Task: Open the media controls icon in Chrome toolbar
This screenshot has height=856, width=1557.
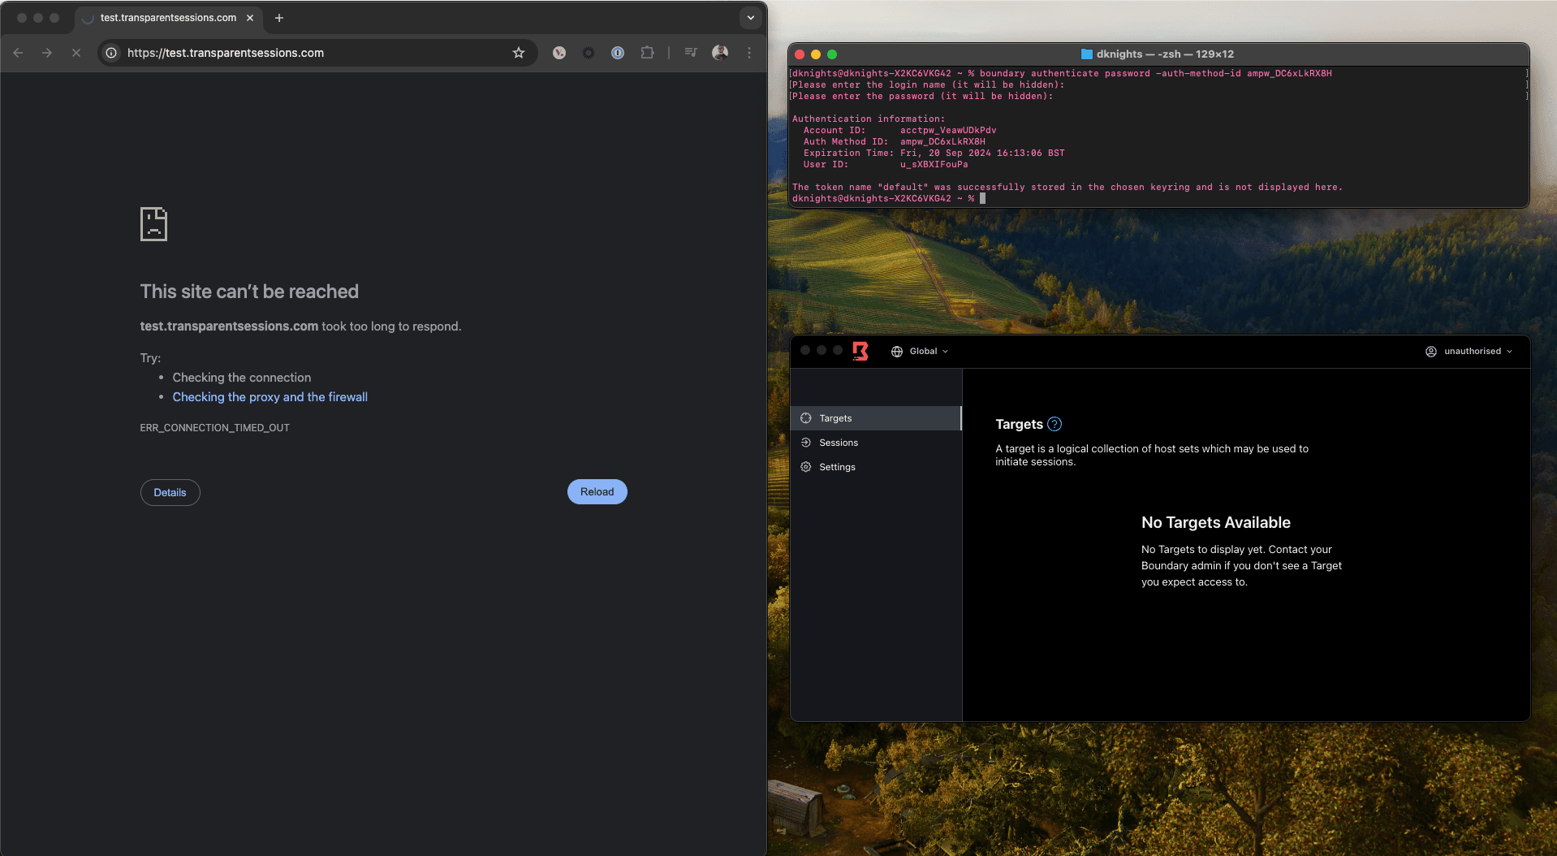Action: pyautogui.click(x=691, y=53)
